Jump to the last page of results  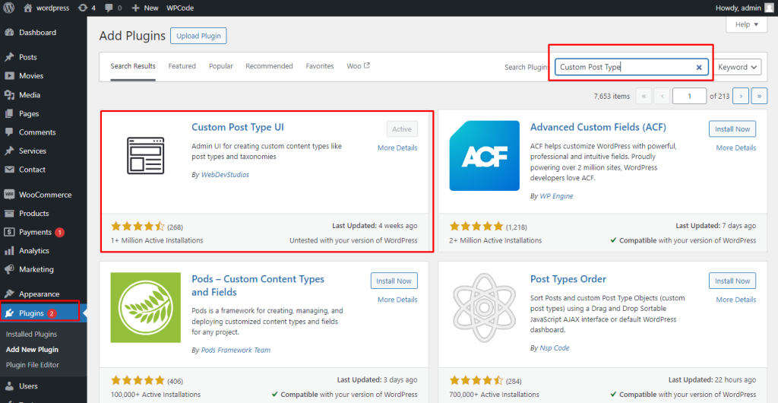coord(760,97)
